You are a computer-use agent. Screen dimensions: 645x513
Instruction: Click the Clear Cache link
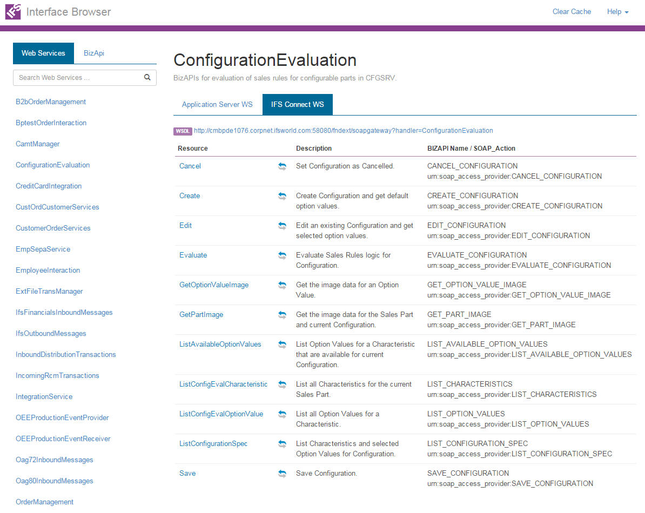click(572, 11)
